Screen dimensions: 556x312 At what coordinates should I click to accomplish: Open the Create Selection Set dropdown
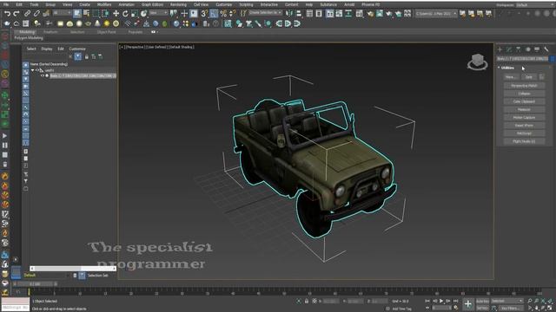tap(265, 13)
